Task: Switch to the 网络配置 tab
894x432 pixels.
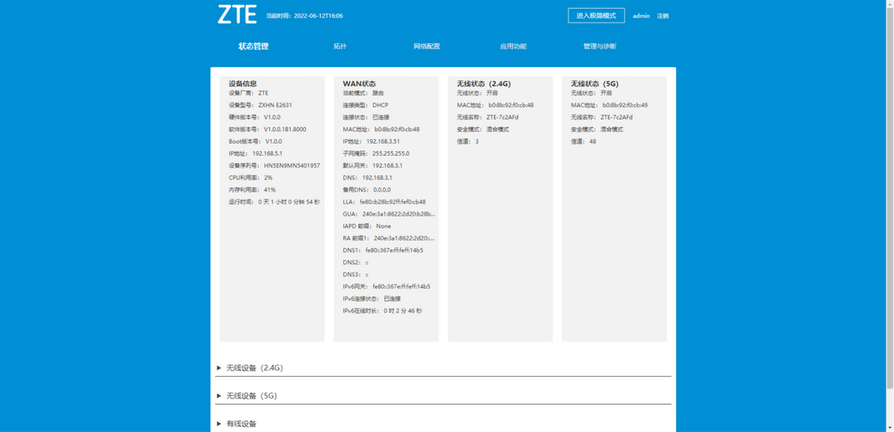Action: pos(426,45)
